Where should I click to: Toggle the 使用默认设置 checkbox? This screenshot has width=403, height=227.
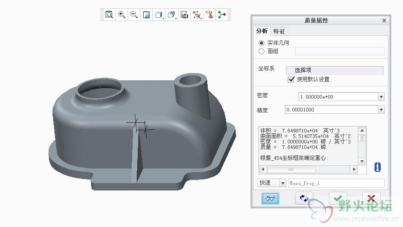point(291,79)
